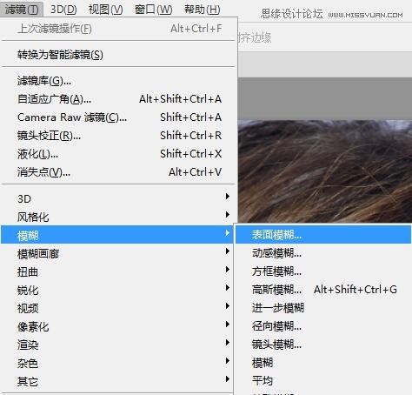Click the arrow beside 风格化
Screen dimensions: 412x395
(x=228, y=215)
